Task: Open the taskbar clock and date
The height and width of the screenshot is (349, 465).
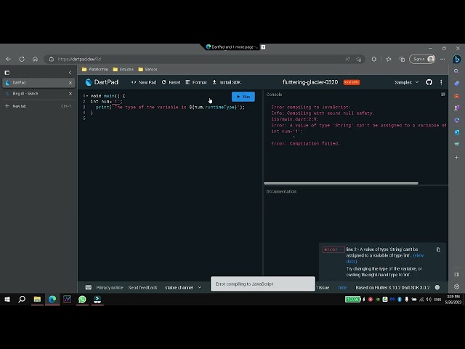Action: [x=453, y=299]
